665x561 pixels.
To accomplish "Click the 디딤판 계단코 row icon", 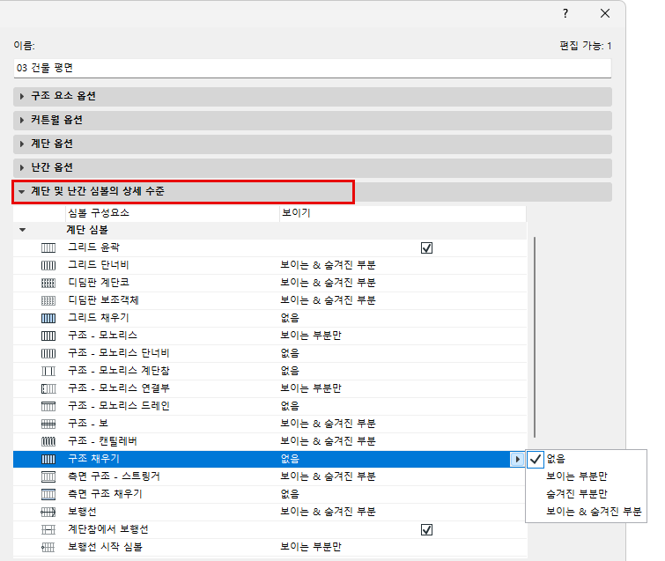I will pyautogui.click(x=48, y=283).
